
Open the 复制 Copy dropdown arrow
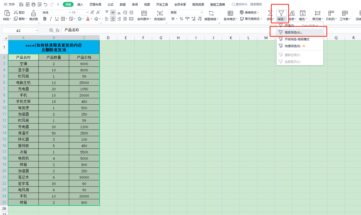click(26, 19)
